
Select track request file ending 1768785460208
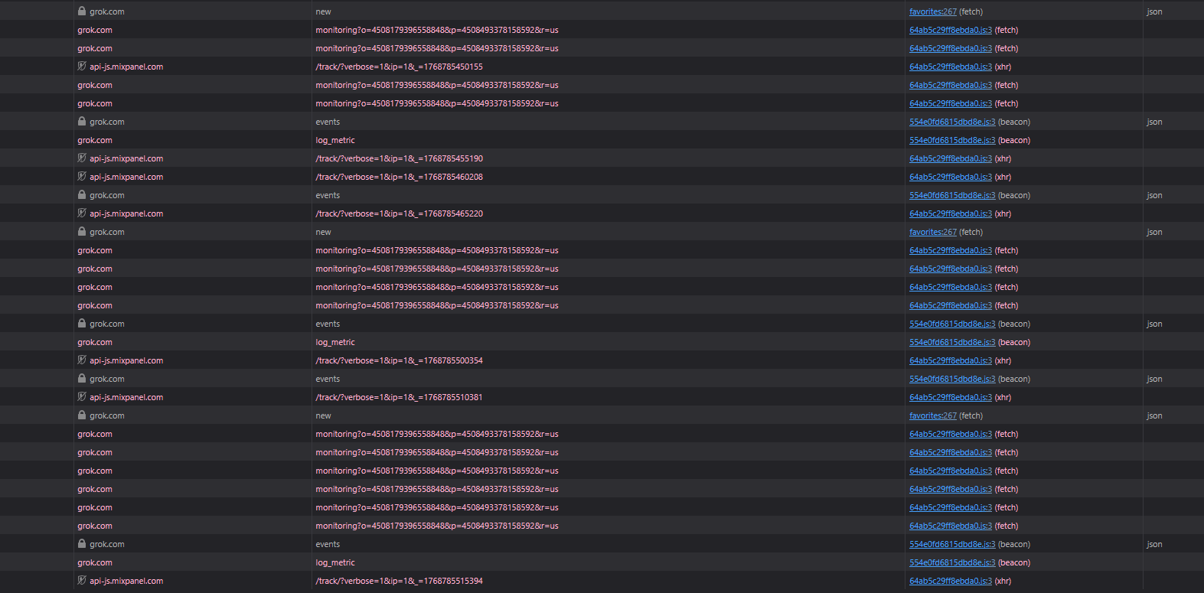399,177
